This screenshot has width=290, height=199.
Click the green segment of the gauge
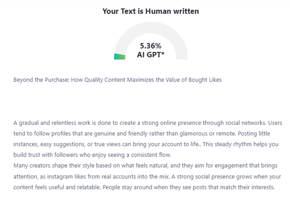tap(119, 56)
